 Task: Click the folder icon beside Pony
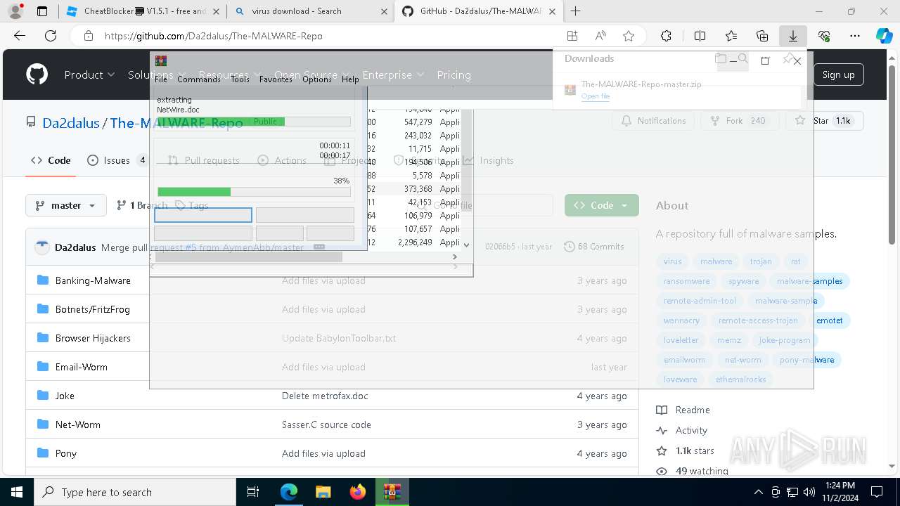(42, 453)
